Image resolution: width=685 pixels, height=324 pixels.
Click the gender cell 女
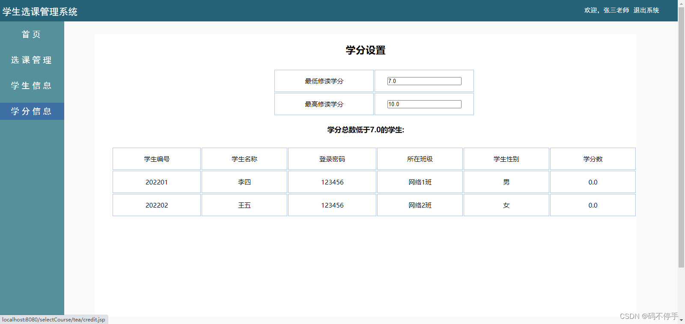[506, 205]
